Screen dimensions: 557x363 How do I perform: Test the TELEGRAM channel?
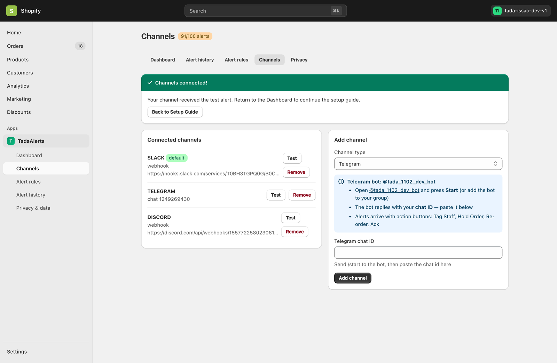[x=276, y=195]
